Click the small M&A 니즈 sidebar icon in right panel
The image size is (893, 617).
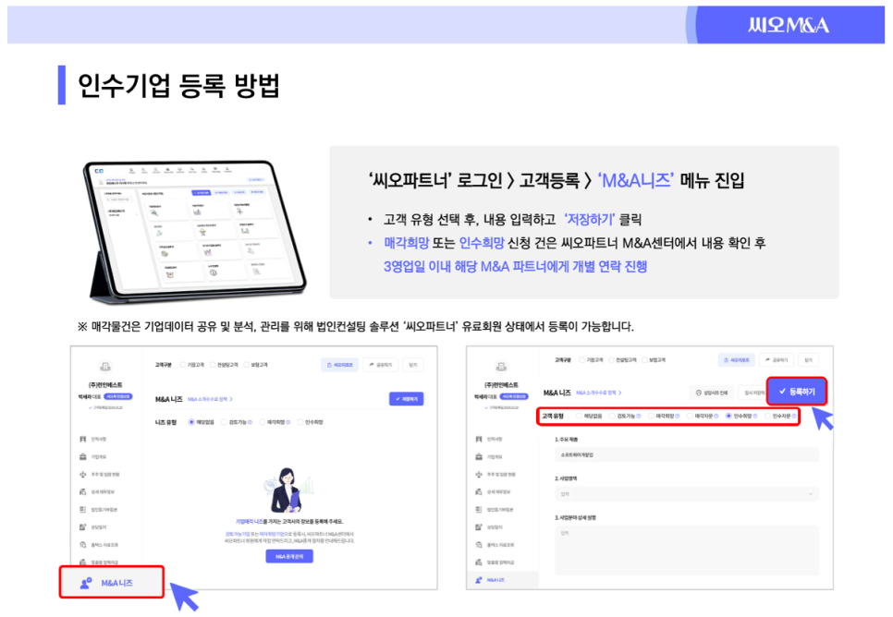point(479,580)
